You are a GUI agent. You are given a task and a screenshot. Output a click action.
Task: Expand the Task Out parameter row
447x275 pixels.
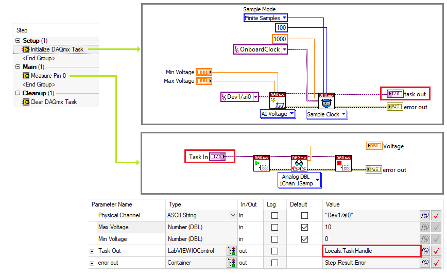point(92,251)
